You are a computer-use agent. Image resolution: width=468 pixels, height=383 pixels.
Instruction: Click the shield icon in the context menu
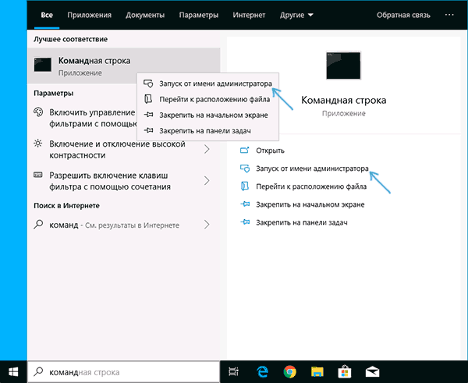tap(148, 83)
